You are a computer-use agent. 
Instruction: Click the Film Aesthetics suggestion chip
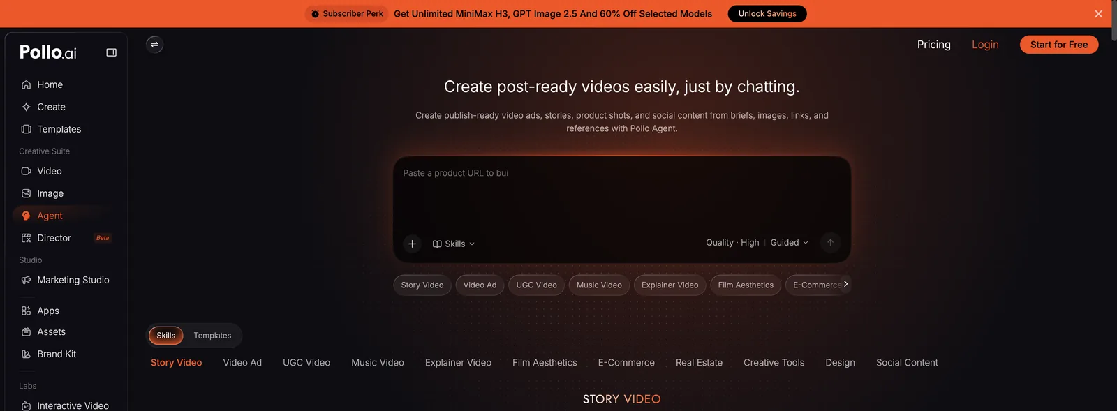tap(746, 285)
